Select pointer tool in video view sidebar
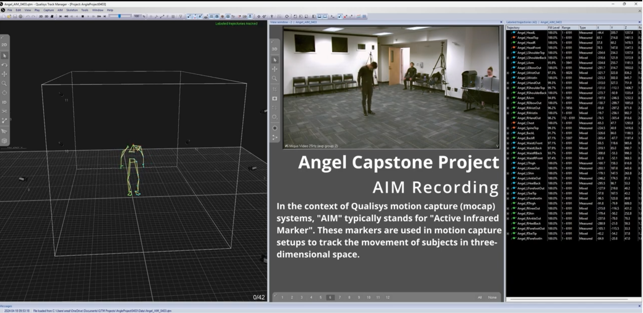The width and height of the screenshot is (643, 313). point(274,60)
